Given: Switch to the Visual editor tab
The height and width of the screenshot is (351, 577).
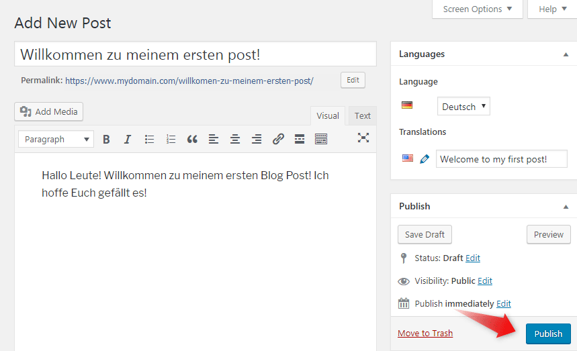Looking at the screenshot, I should click(x=328, y=116).
